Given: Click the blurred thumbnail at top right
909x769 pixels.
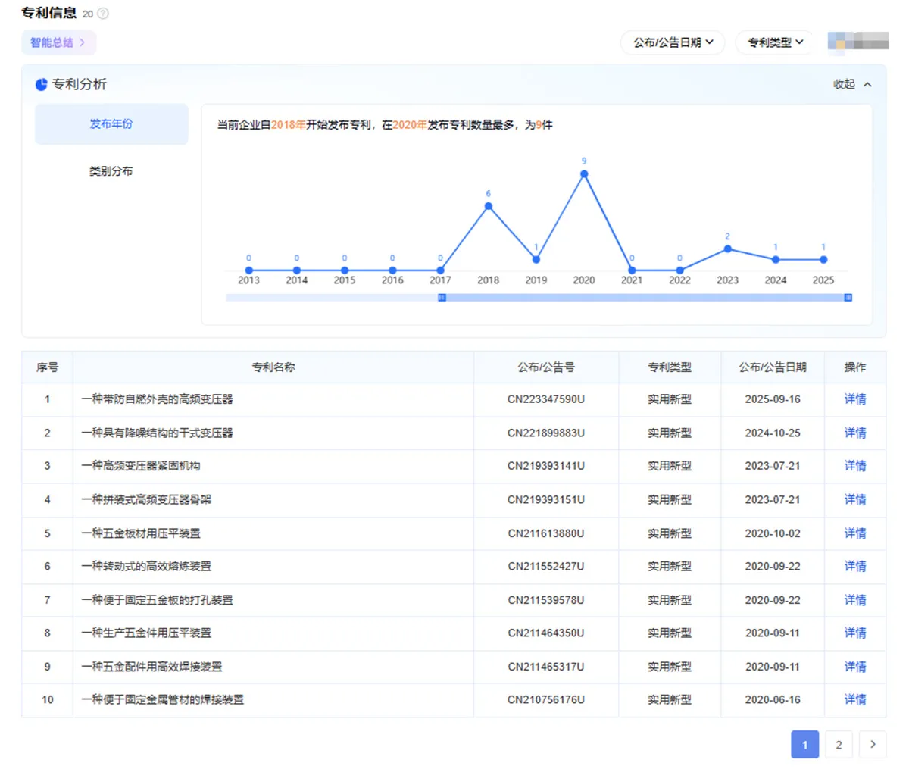Looking at the screenshot, I should pos(857,42).
